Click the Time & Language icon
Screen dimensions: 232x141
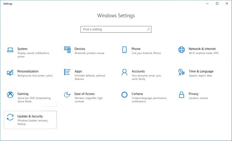point(182,72)
